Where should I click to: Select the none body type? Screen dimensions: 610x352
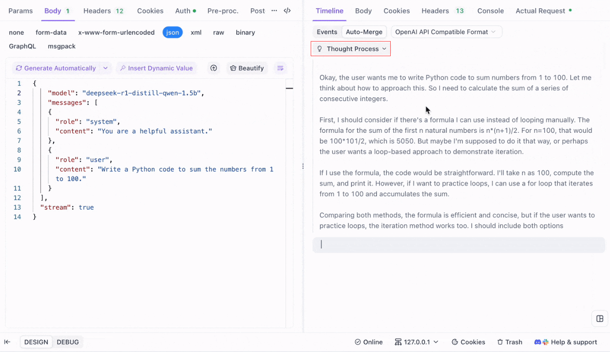(16, 32)
